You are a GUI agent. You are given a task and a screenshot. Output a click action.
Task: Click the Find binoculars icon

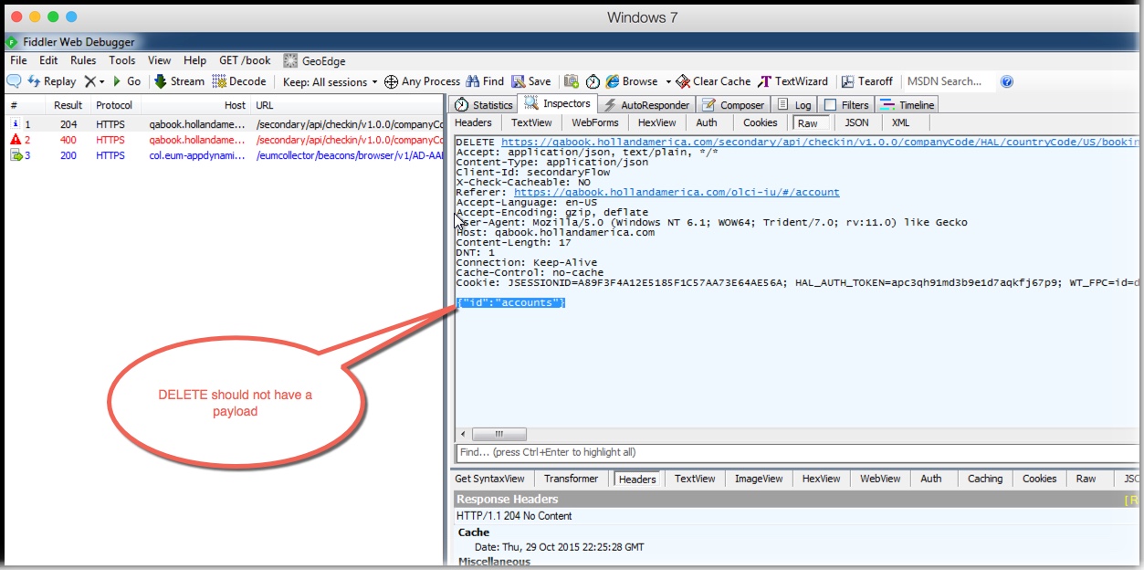point(472,81)
